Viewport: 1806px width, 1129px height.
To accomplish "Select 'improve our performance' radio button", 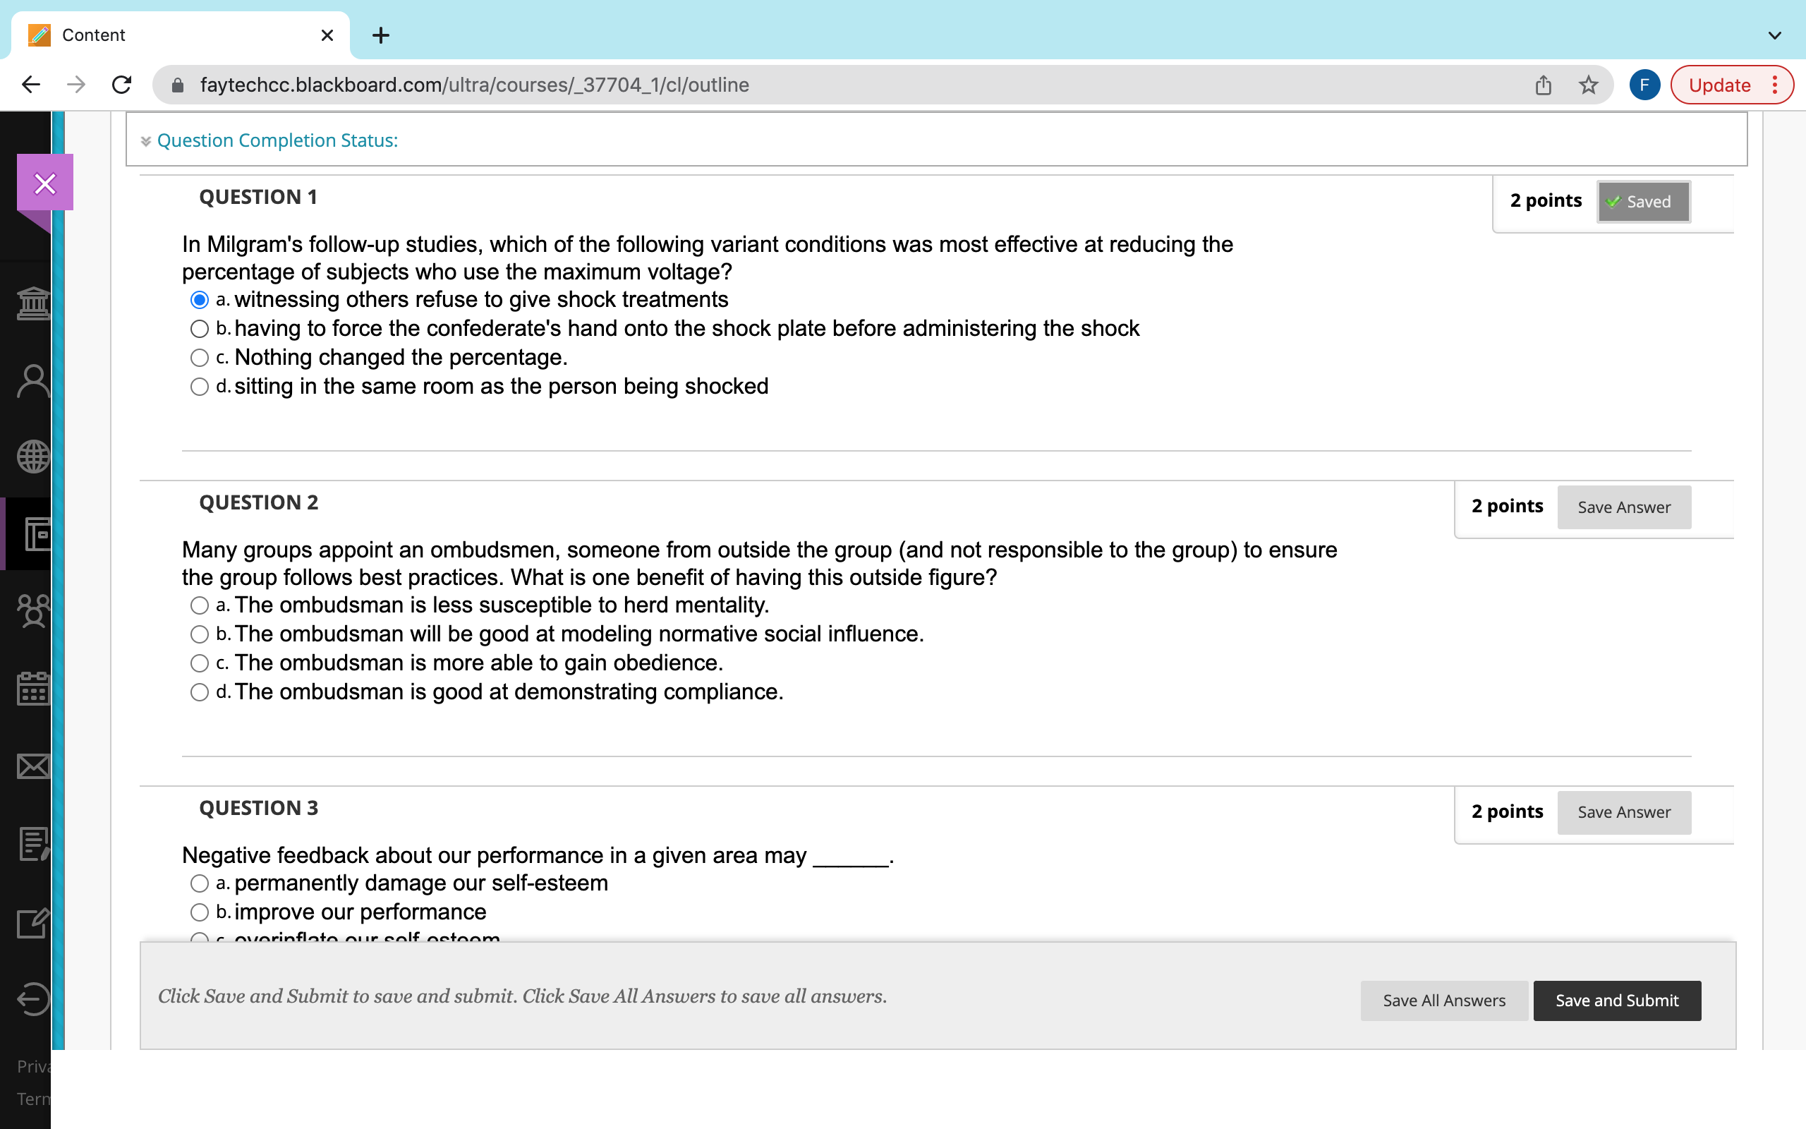I will click(199, 912).
